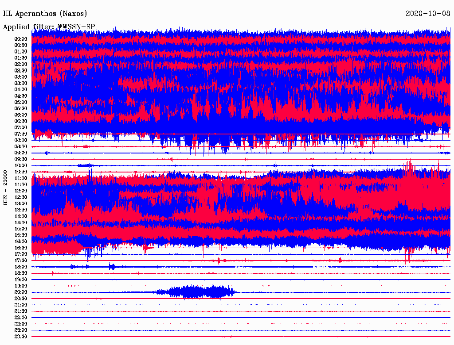The image size is (454, 345).
Task: Select the 19:00 time label
Action: coord(21,280)
